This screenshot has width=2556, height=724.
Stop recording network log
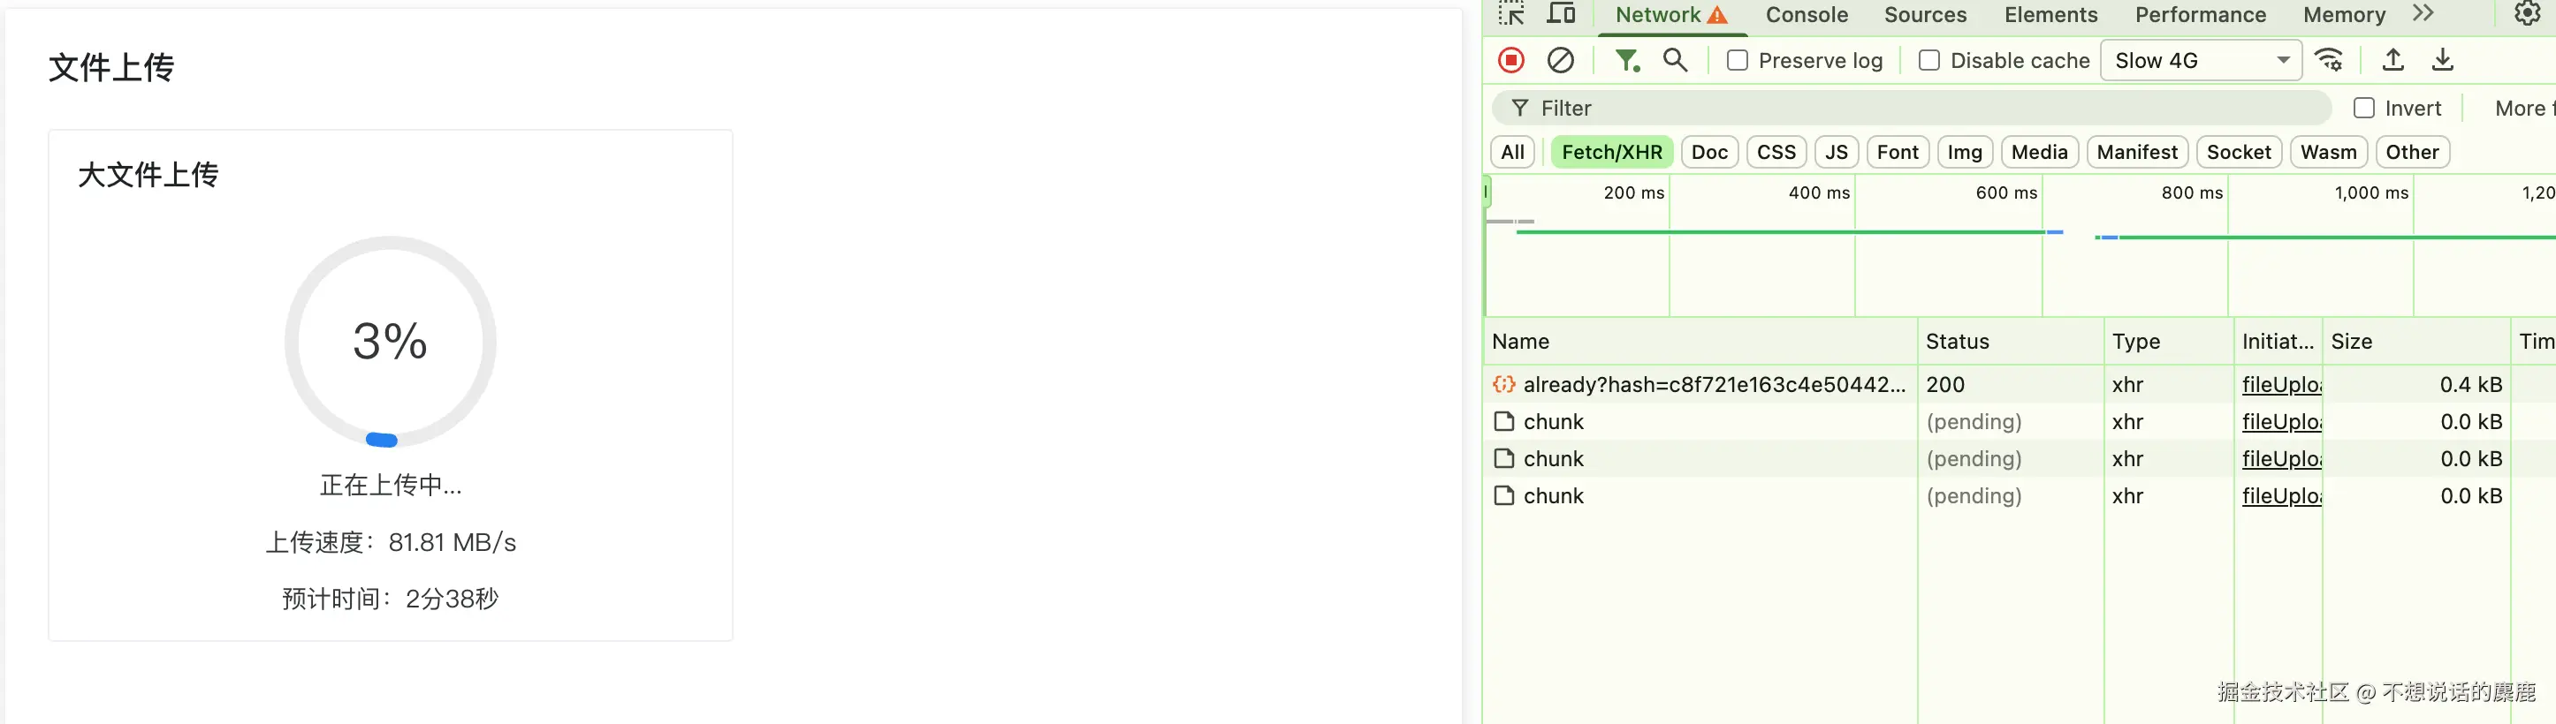(x=1511, y=61)
